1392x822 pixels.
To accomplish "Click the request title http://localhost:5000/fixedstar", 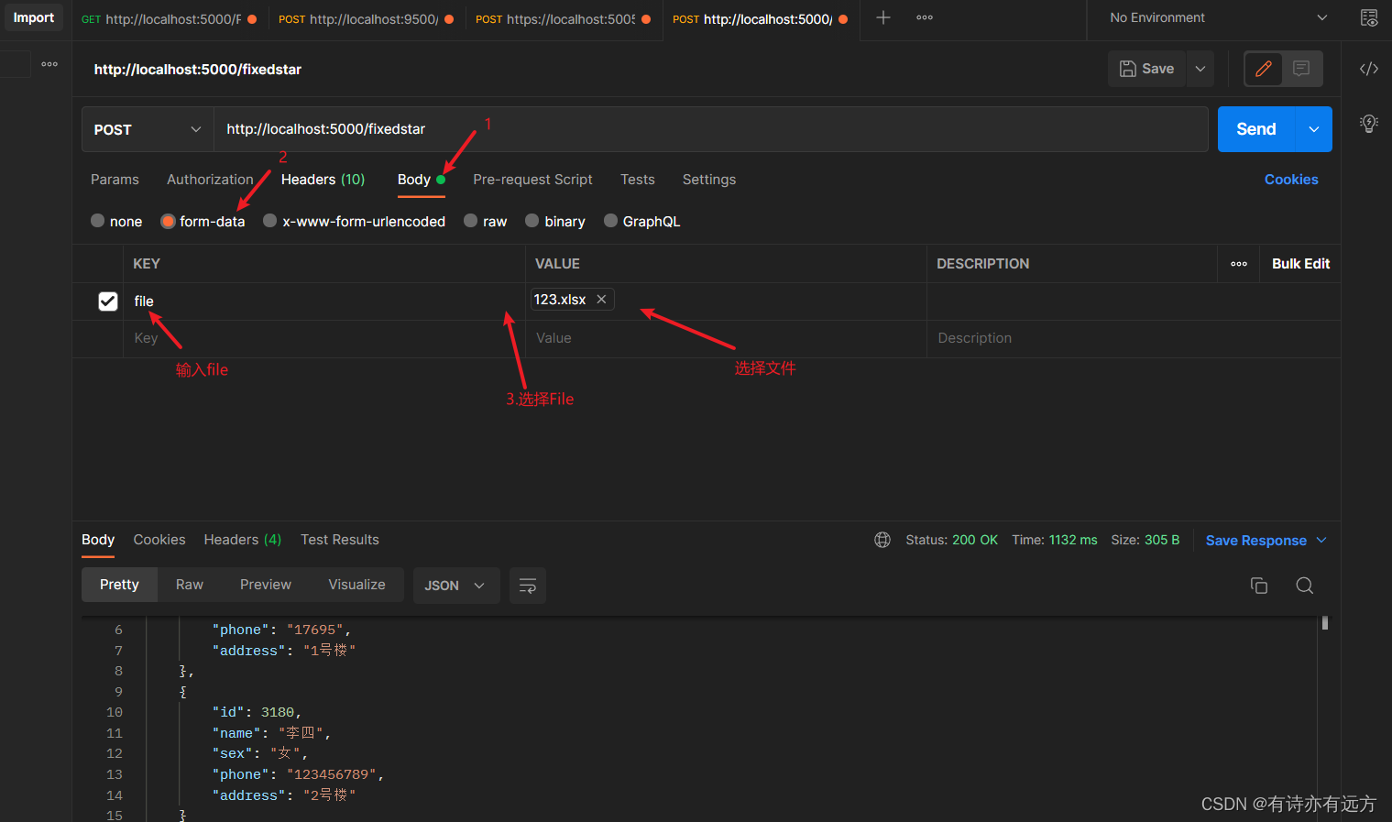I will pyautogui.click(x=198, y=70).
